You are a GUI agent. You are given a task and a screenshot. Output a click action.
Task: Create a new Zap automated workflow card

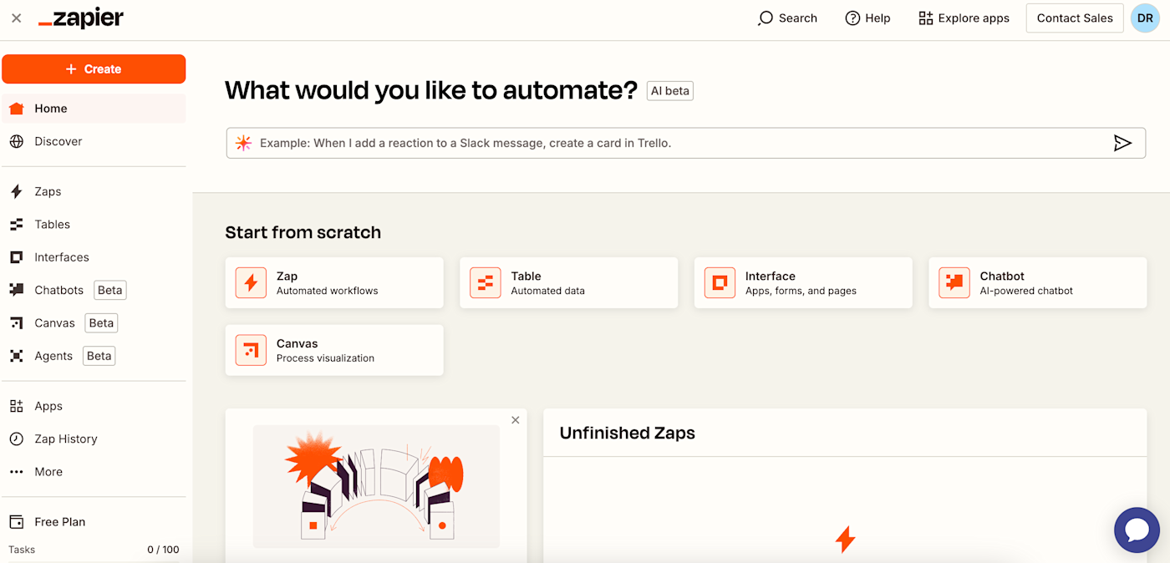(334, 283)
